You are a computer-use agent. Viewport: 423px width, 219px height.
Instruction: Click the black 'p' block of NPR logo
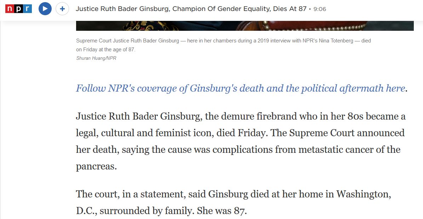[19, 8]
